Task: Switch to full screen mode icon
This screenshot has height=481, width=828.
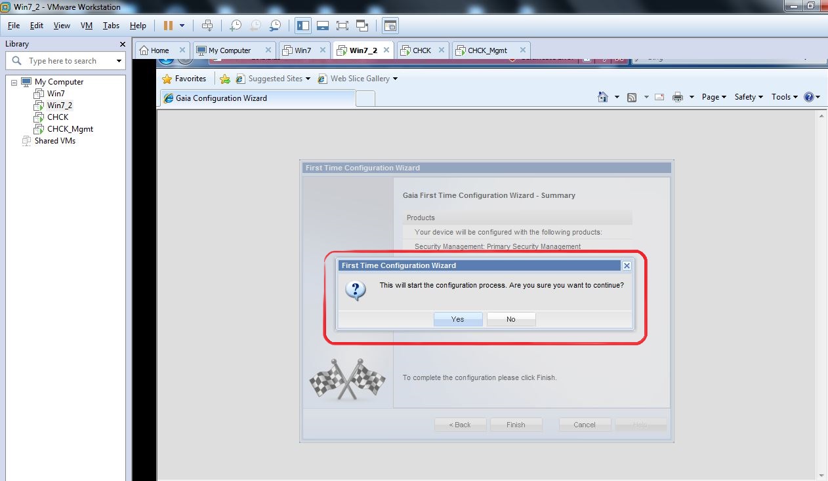Action: point(342,26)
